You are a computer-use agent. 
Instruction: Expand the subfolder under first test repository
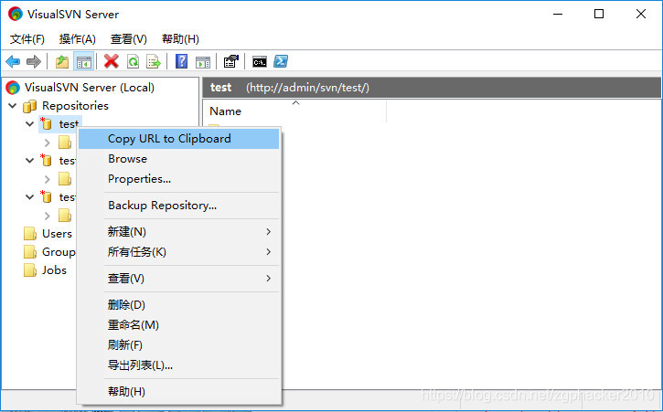coord(48,143)
